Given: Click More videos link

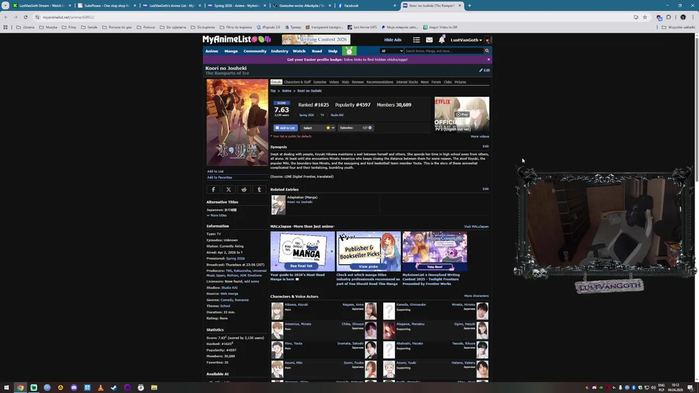Looking at the screenshot, I should tap(480, 136).
